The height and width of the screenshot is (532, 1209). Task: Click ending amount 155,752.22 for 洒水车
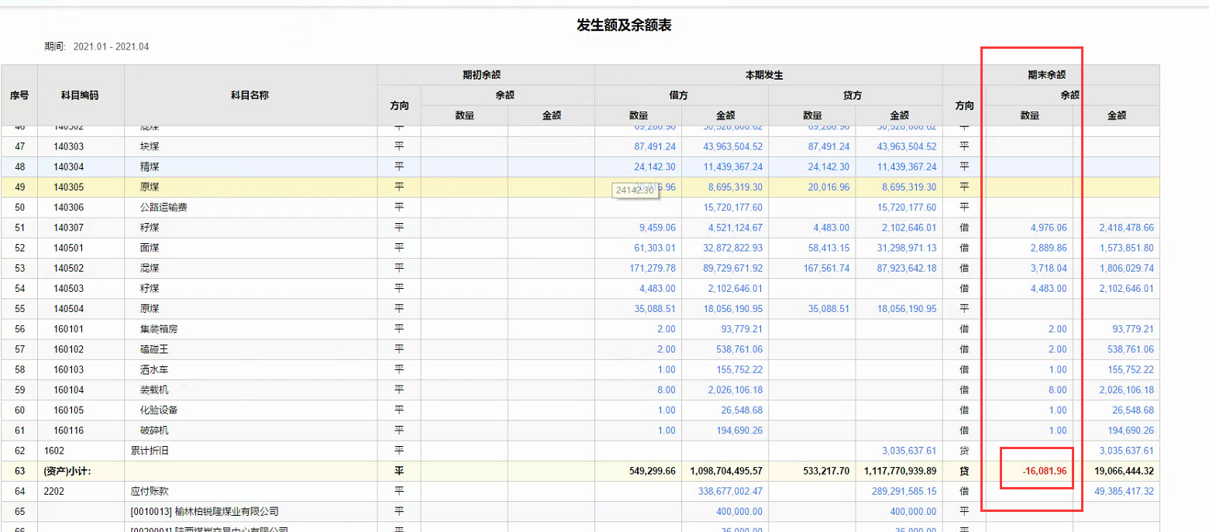click(x=1131, y=369)
